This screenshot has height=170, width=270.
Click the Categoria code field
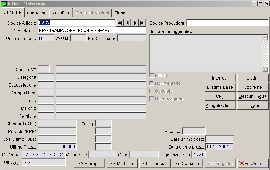tap(46, 77)
